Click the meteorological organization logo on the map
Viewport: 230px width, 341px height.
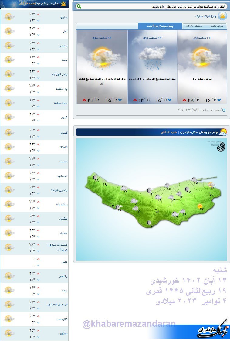[221, 146]
